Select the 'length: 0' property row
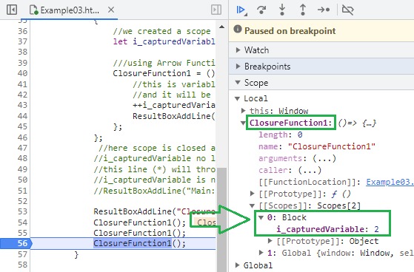The image size is (414, 272). tap(281, 135)
